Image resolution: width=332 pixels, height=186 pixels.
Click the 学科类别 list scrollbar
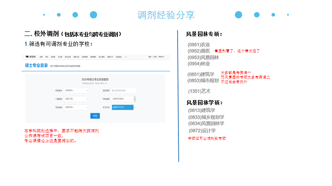point(135,99)
